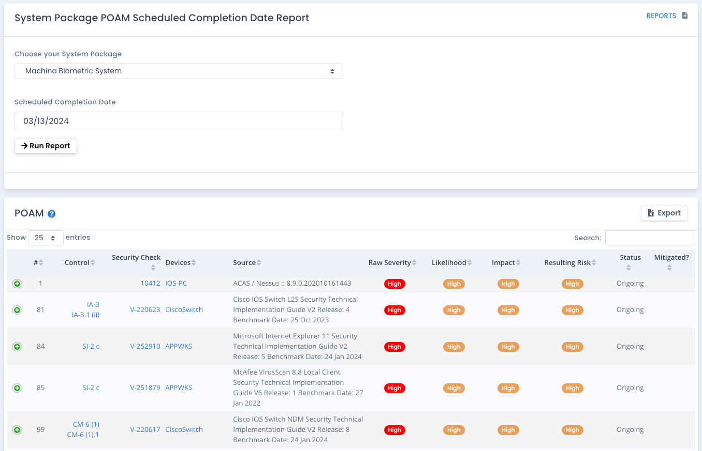Expand row 81 details
Screen dimensions: 702x451
[17, 310]
